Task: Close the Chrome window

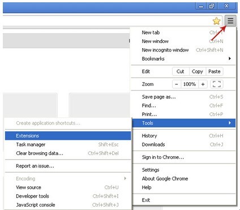Action: tap(226, 6)
